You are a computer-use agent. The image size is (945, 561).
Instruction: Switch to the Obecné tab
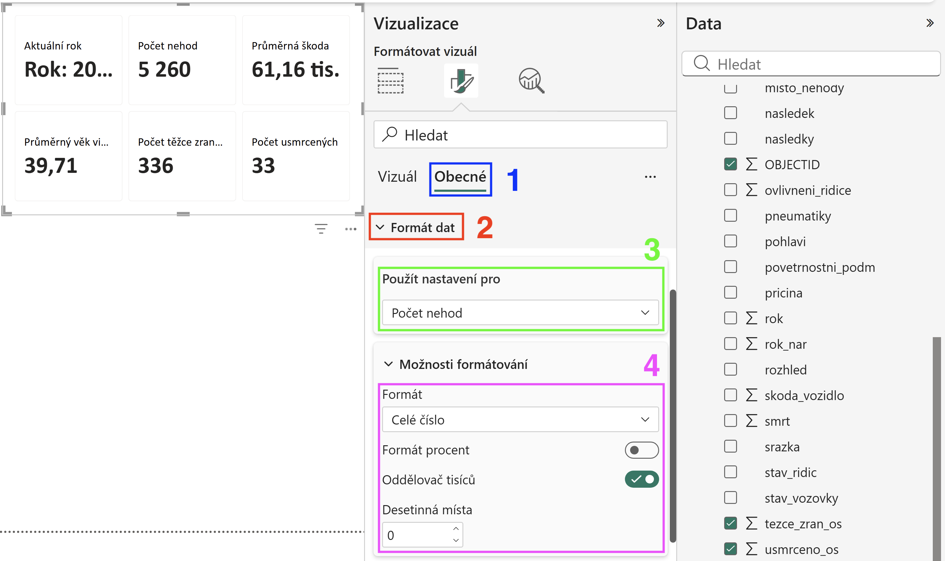[460, 177]
